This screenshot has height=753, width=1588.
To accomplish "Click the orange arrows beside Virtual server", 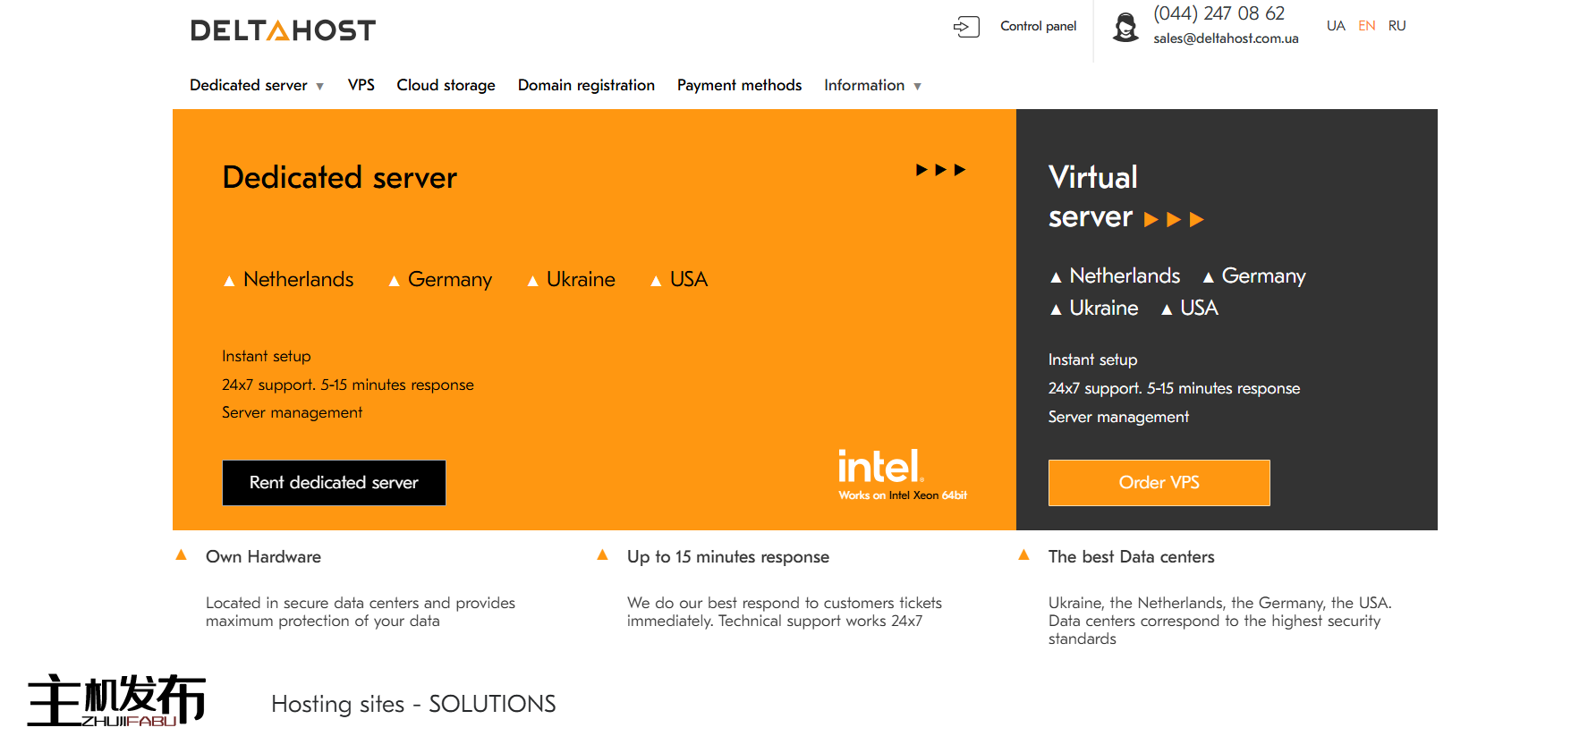I will coord(1174,220).
